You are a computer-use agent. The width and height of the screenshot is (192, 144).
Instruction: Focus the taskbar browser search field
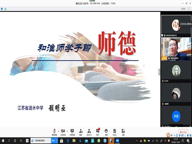[41, 140]
